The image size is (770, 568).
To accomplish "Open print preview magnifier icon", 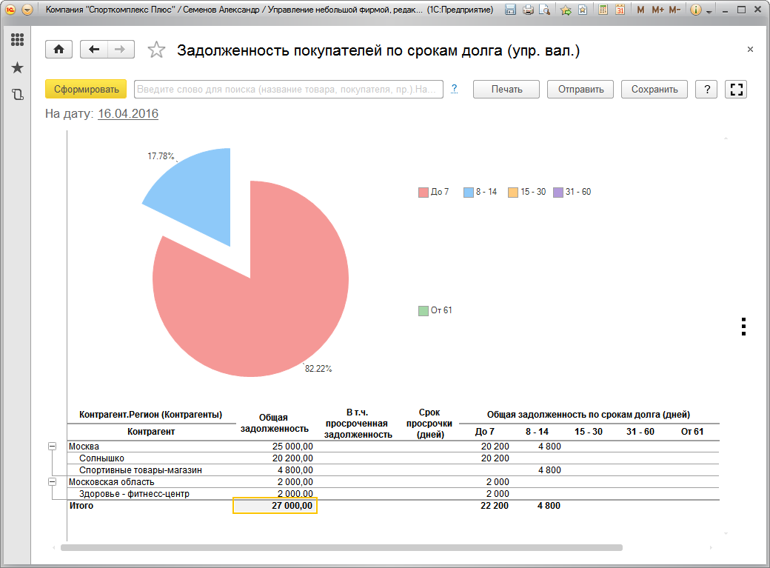I will point(544,10).
